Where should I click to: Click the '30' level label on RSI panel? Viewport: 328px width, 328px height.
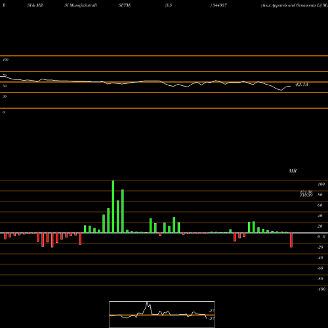click(x=5, y=96)
